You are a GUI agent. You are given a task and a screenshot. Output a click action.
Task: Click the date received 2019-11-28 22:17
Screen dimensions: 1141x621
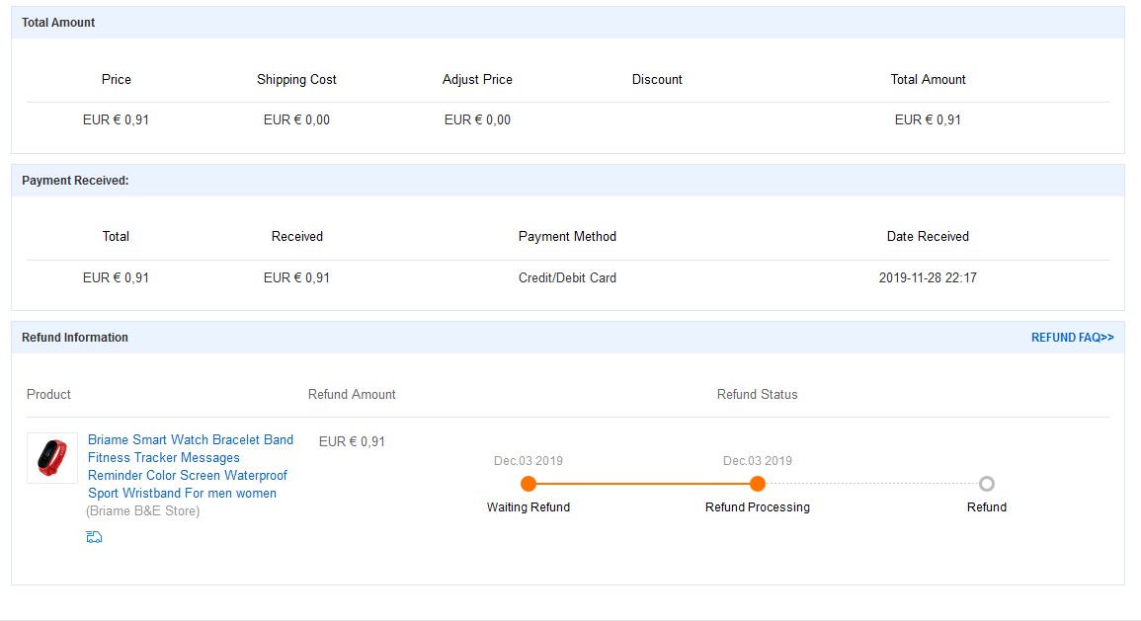[x=928, y=278]
